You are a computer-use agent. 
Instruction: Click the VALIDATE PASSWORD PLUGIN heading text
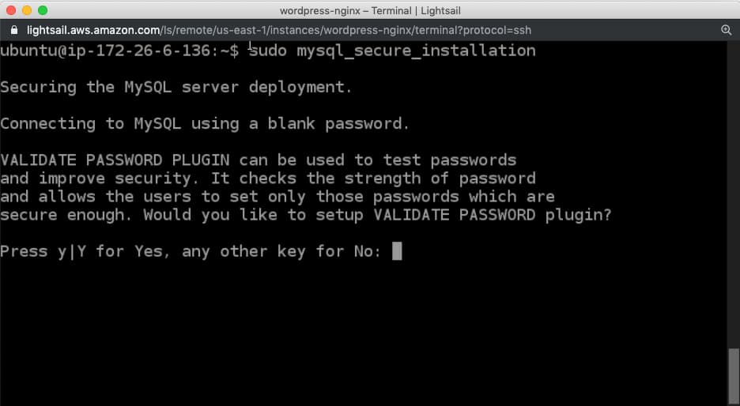(115, 160)
